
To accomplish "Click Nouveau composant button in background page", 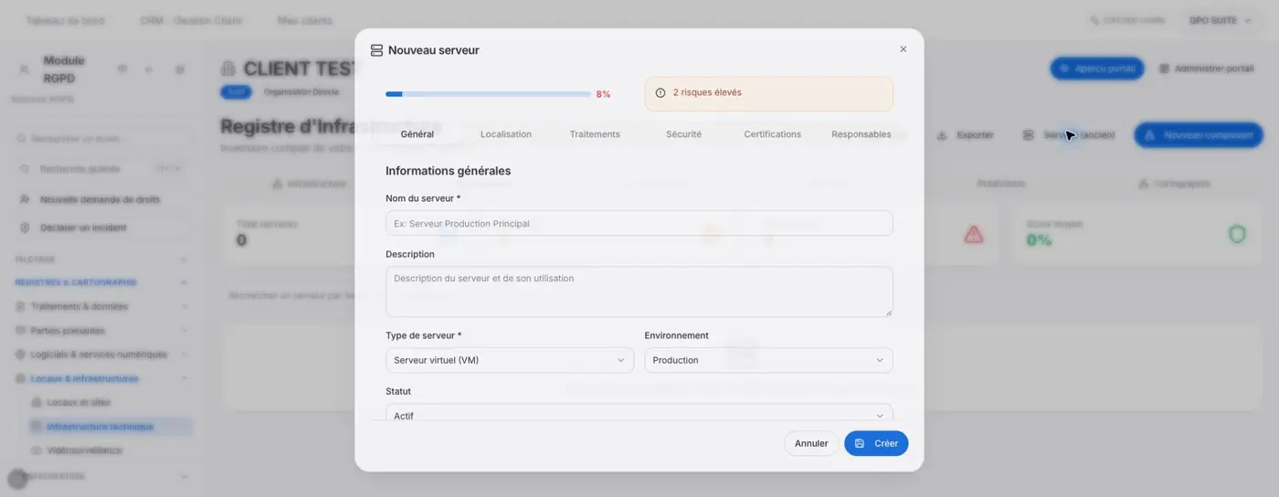I will pos(1199,135).
